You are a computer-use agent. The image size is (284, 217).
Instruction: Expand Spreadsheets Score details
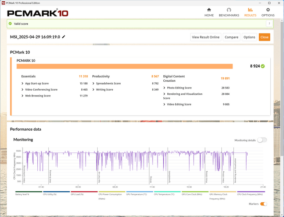pos(93,84)
